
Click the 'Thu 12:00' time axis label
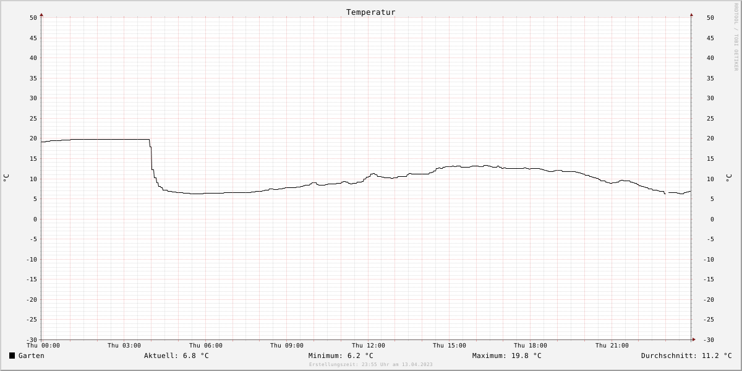tap(369, 346)
